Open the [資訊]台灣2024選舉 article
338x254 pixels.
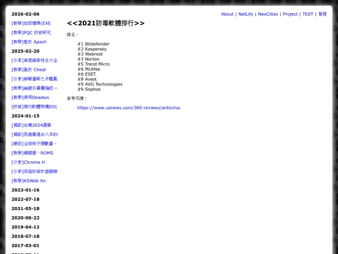[31, 125]
